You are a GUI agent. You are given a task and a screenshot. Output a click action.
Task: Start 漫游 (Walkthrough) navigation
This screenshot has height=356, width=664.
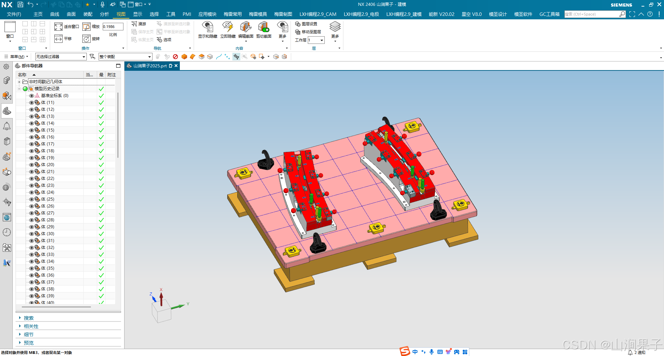139,24
